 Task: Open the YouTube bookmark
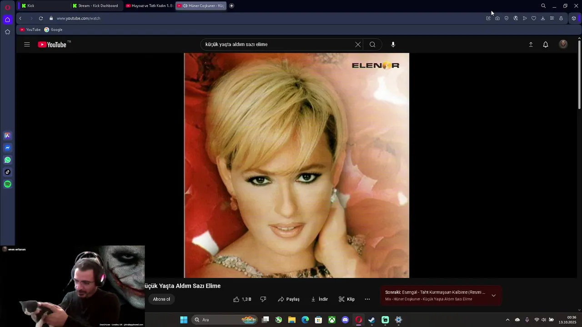(x=30, y=30)
